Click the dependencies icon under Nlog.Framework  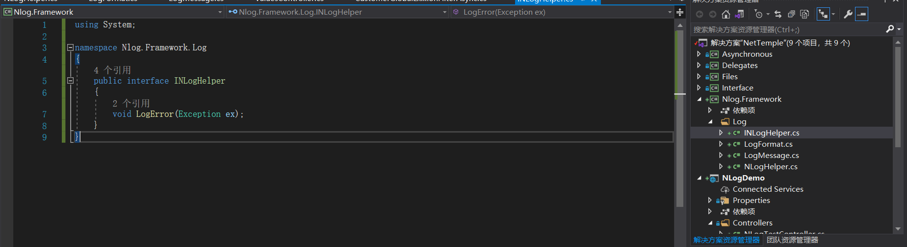pyautogui.click(x=725, y=111)
